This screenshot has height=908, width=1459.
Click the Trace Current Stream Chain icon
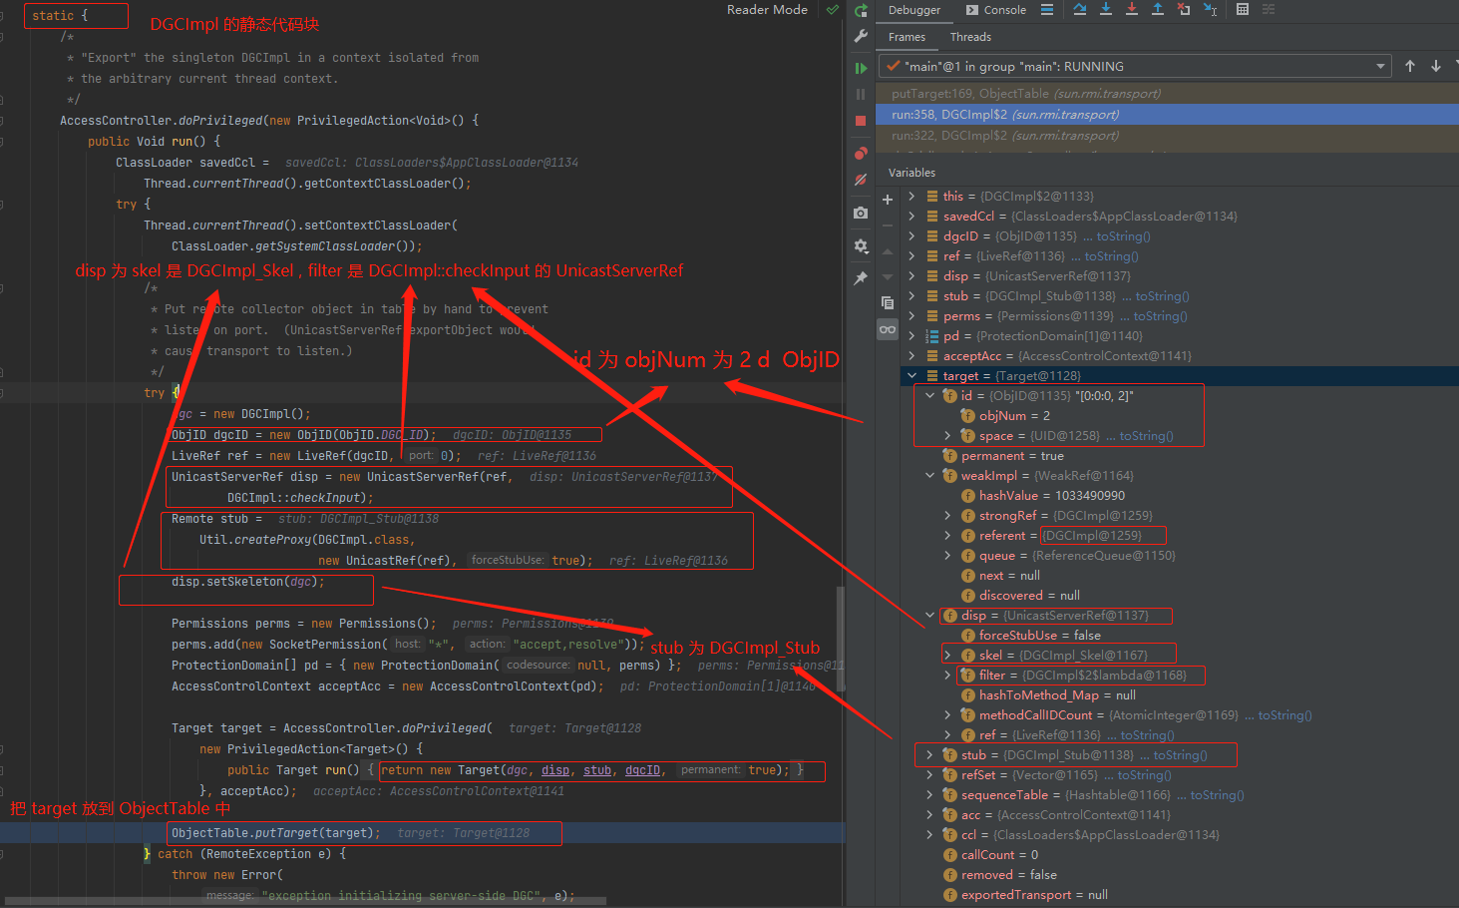pyautogui.click(x=1269, y=10)
